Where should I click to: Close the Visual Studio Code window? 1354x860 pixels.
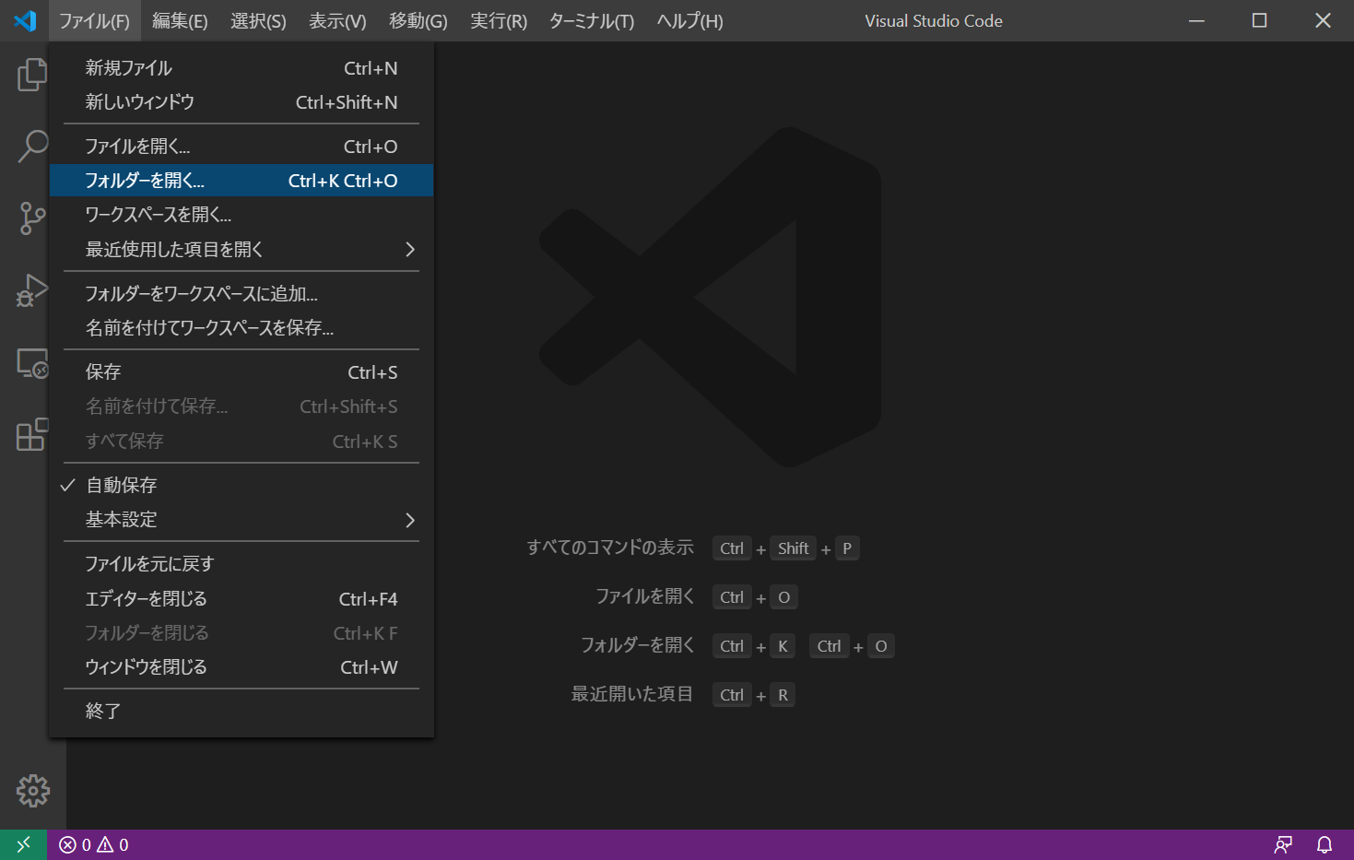click(1323, 20)
